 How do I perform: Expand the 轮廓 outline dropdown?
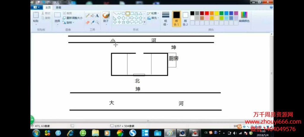coord(153,13)
